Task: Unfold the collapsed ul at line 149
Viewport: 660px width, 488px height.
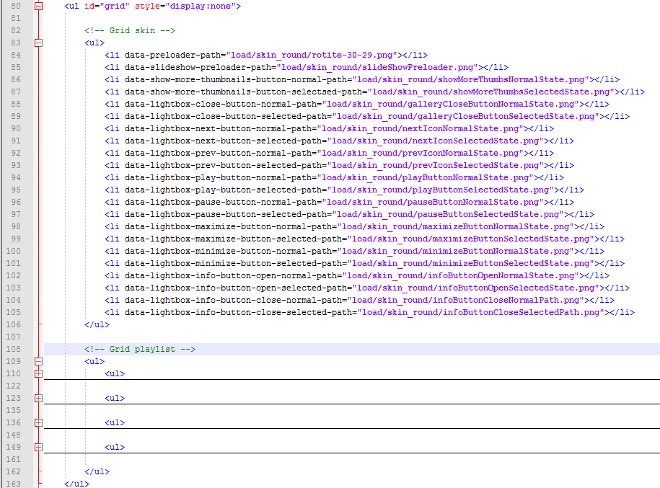Action: [x=39, y=447]
